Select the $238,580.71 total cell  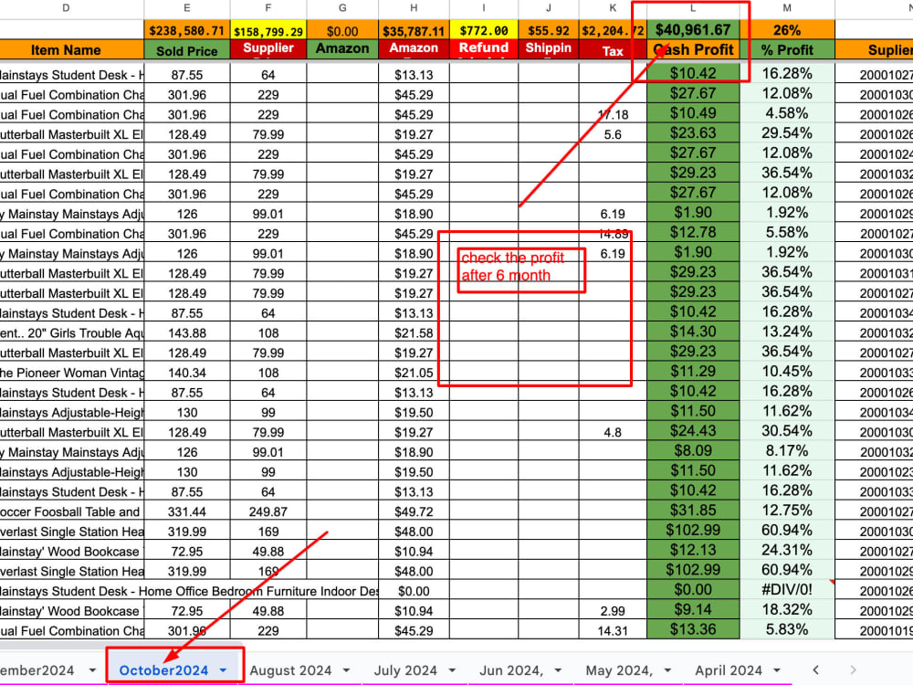187,30
